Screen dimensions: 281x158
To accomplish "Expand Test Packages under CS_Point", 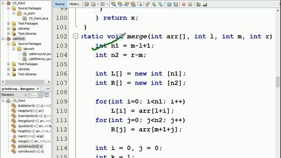I will pos(8,23).
